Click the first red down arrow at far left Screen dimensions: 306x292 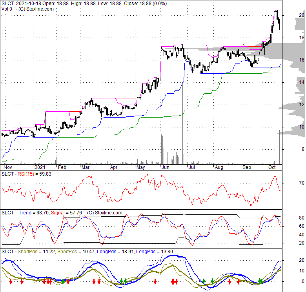pos(11,281)
